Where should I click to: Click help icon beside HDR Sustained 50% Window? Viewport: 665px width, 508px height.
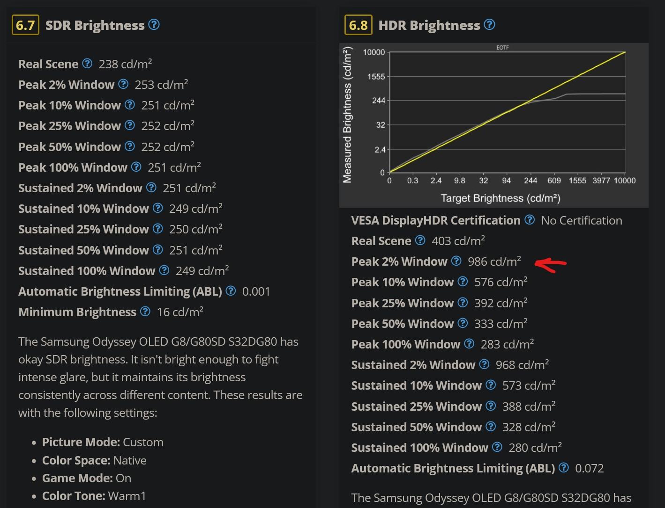click(x=491, y=426)
